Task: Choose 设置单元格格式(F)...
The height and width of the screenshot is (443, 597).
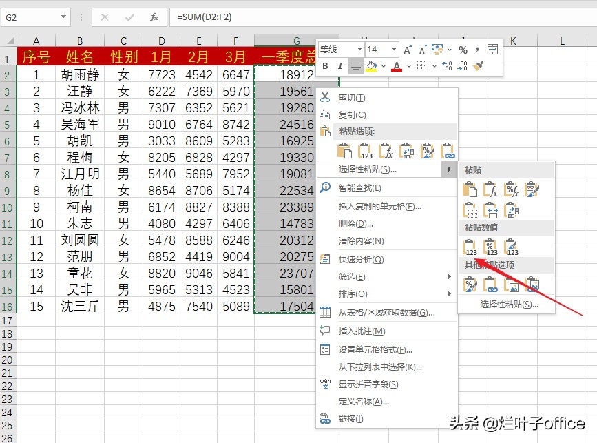Action: point(387,350)
